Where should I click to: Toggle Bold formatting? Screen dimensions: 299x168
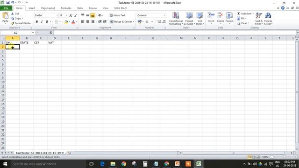tap(36, 22)
